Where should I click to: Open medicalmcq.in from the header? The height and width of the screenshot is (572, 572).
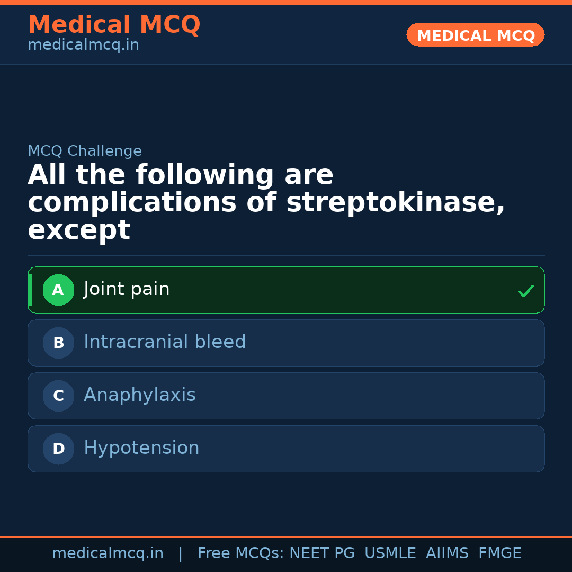[x=83, y=44]
